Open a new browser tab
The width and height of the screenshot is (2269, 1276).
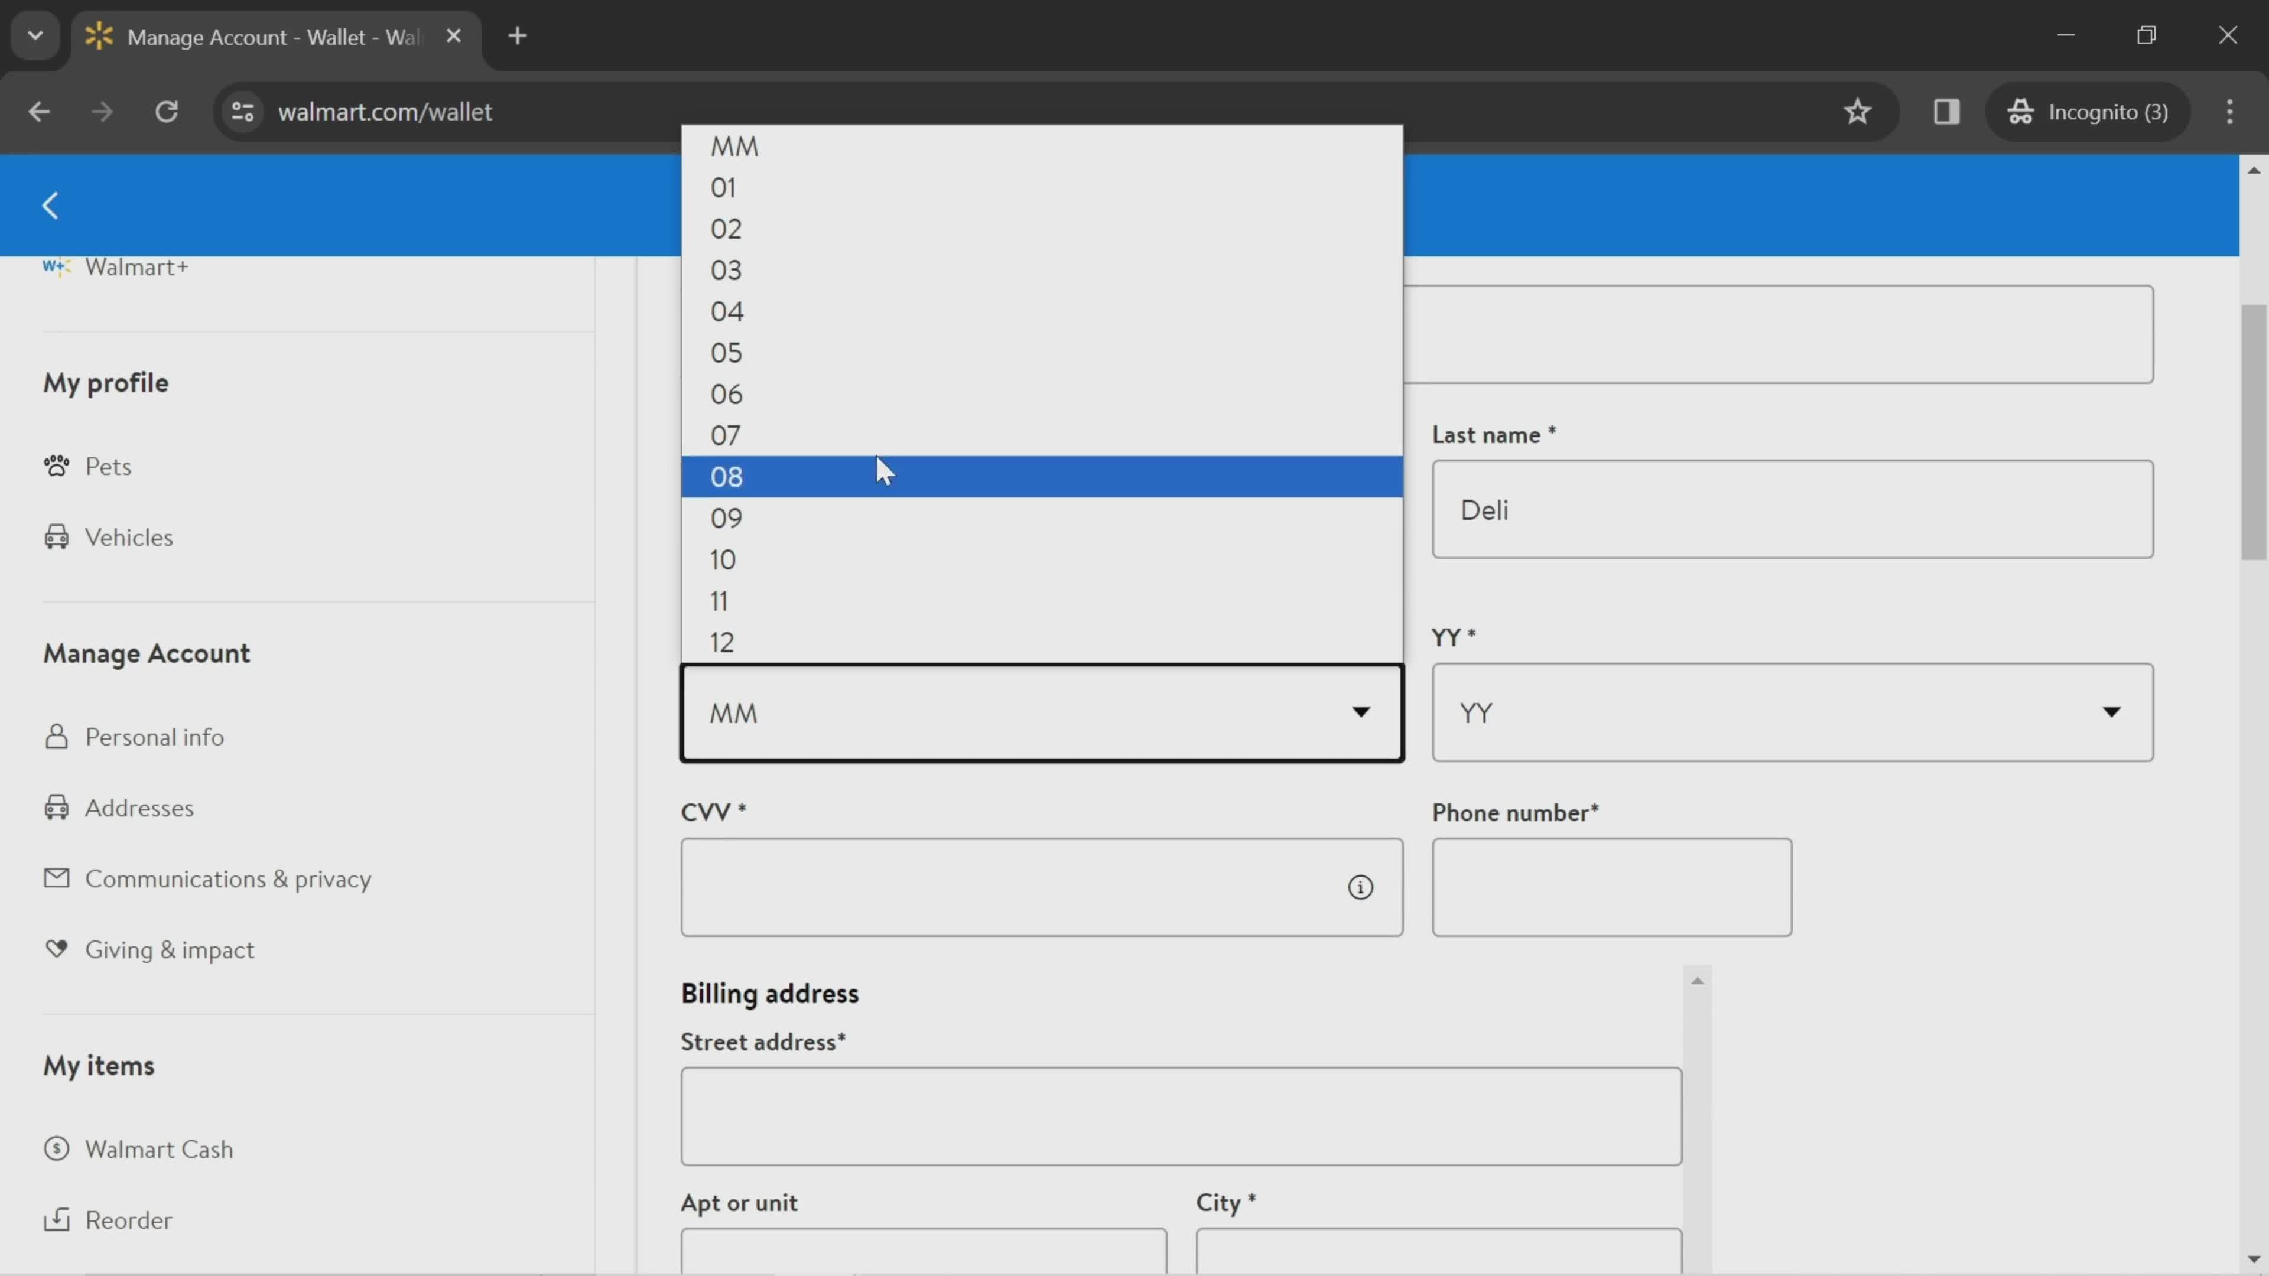coord(518,36)
